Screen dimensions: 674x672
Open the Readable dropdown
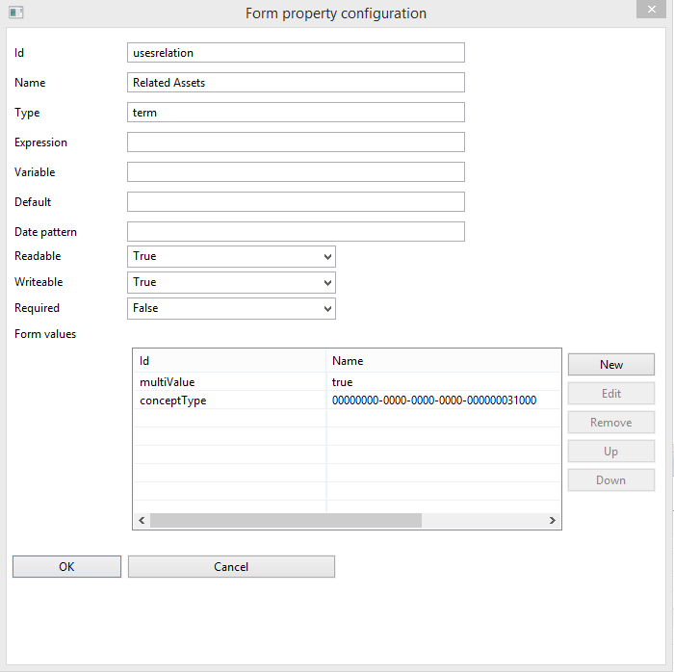231,256
